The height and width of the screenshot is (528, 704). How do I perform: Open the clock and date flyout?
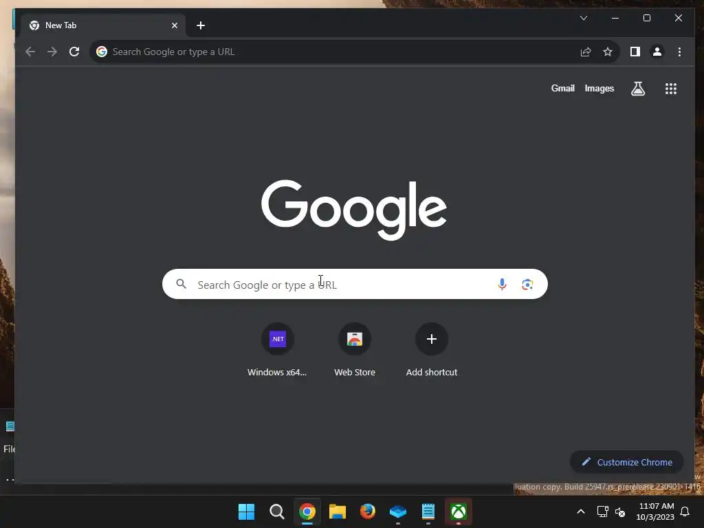[x=655, y=511]
